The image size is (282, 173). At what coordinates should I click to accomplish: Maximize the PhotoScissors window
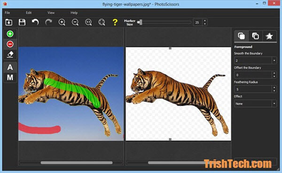pos(264,3)
